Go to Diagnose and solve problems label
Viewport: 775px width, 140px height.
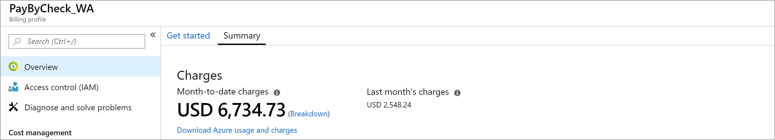(x=78, y=107)
